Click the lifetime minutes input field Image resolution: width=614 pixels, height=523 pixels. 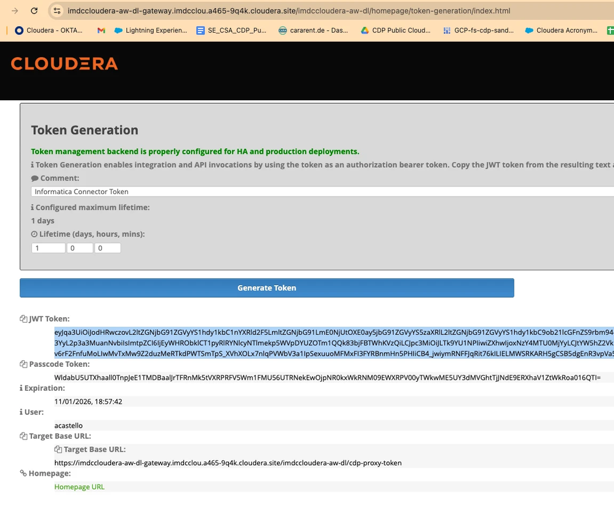click(x=108, y=248)
